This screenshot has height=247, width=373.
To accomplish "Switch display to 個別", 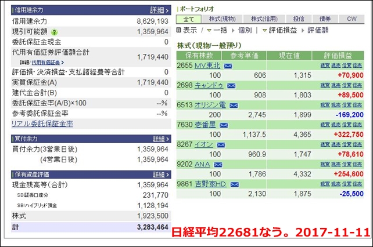I will (245, 30).
